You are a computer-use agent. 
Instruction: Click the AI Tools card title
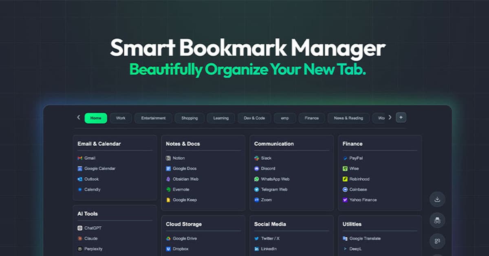point(88,214)
